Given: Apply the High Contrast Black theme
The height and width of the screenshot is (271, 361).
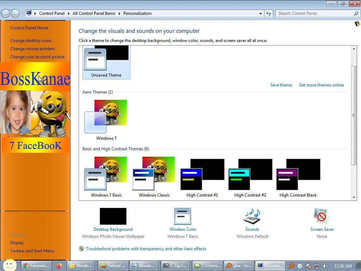Looking at the screenshot, I should [298, 177].
